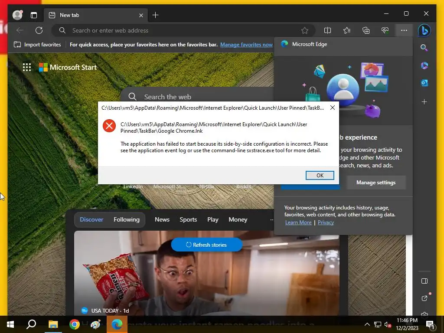Click Import favorites on favorites bar
Viewport: 444px width, 333px height.
tap(37, 45)
